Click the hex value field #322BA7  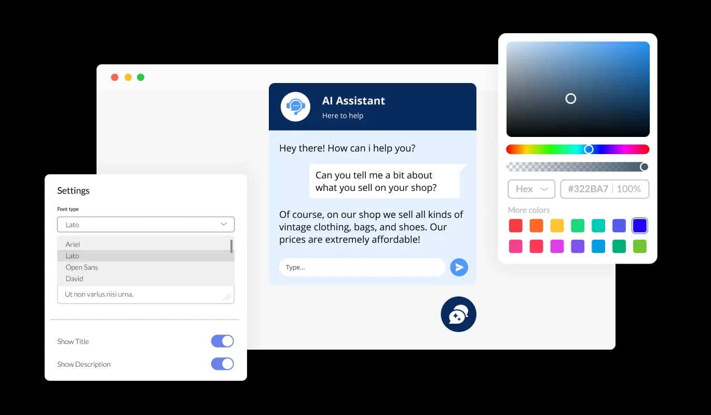(x=588, y=189)
